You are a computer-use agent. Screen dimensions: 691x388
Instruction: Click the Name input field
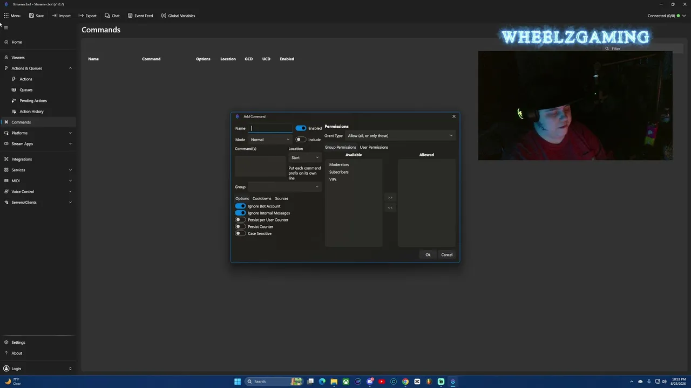270,128
